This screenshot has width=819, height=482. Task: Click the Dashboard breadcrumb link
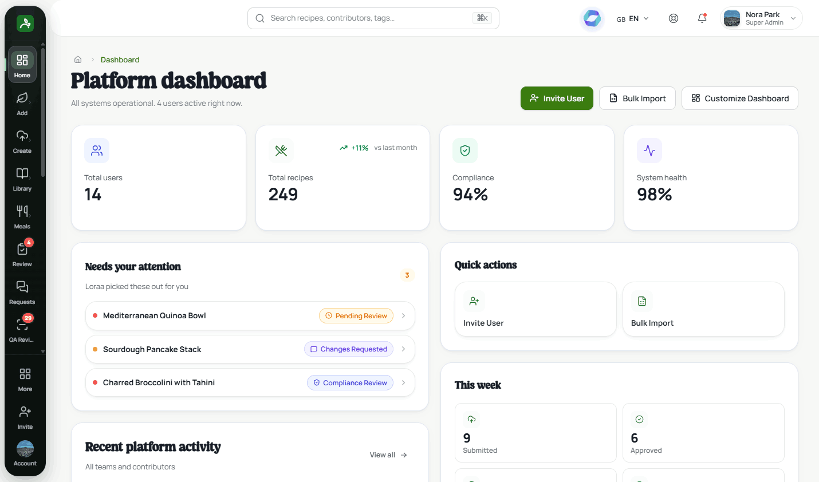pyautogui.click(x=120, y=60)
